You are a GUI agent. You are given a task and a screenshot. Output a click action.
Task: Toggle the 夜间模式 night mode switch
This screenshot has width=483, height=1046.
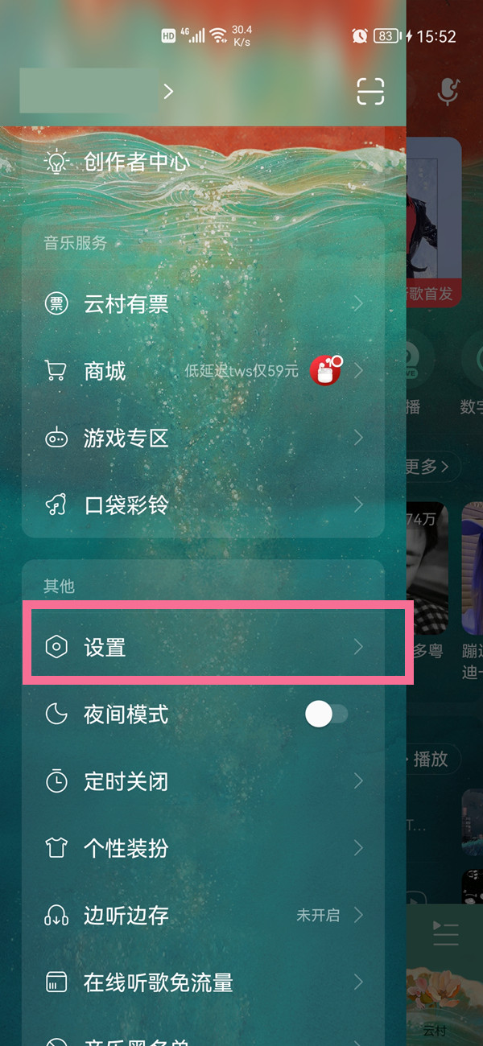coord(326,714)
